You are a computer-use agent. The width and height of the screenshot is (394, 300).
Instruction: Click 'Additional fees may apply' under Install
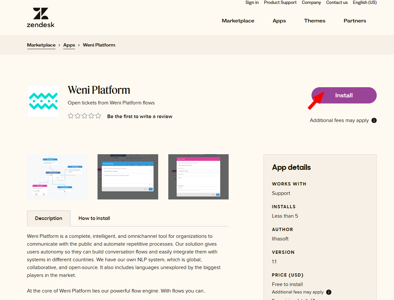pos(339,120)
